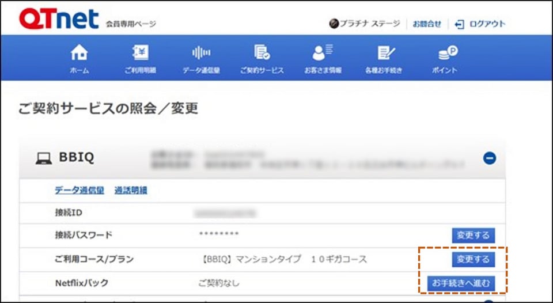The width and height of the screenshot is (553, 303).
Task: Click お手続きへ進む for Netflixパック
Action: pos(461,283)
